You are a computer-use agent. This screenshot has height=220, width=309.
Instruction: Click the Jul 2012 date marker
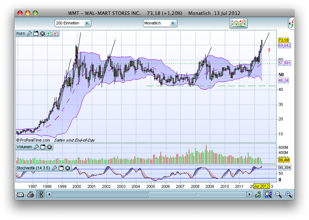(262, 186)
